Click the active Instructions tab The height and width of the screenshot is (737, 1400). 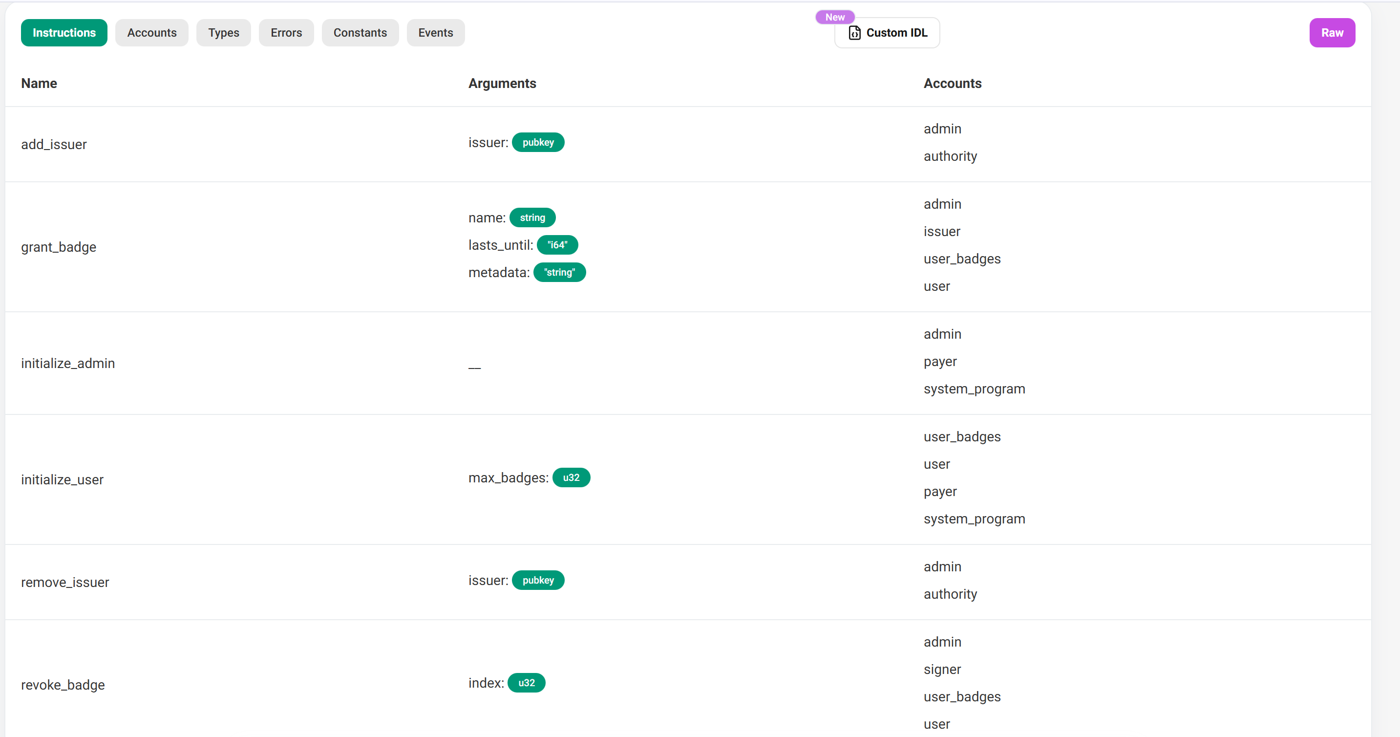(64, 33)
